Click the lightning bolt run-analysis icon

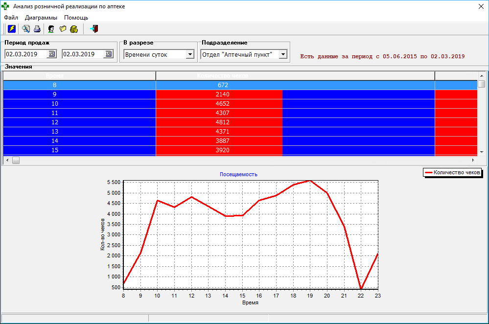pos(12,29)
